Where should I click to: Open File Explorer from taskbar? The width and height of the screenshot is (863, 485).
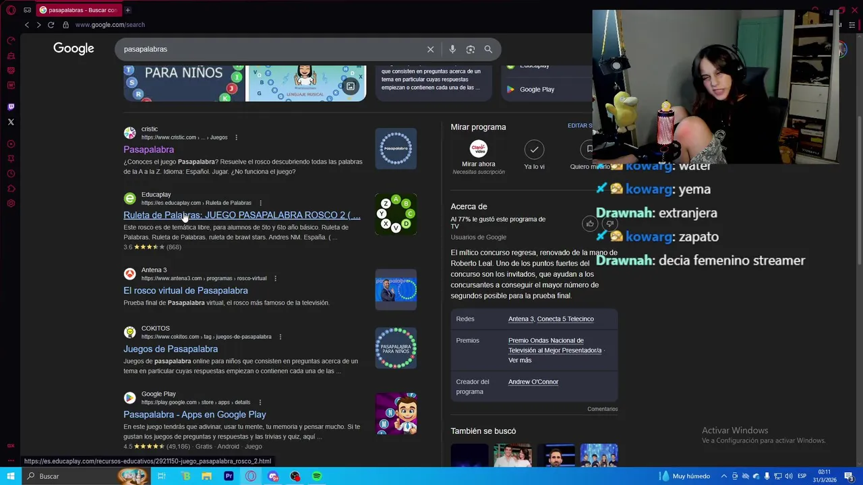click(x=207, y=476)
